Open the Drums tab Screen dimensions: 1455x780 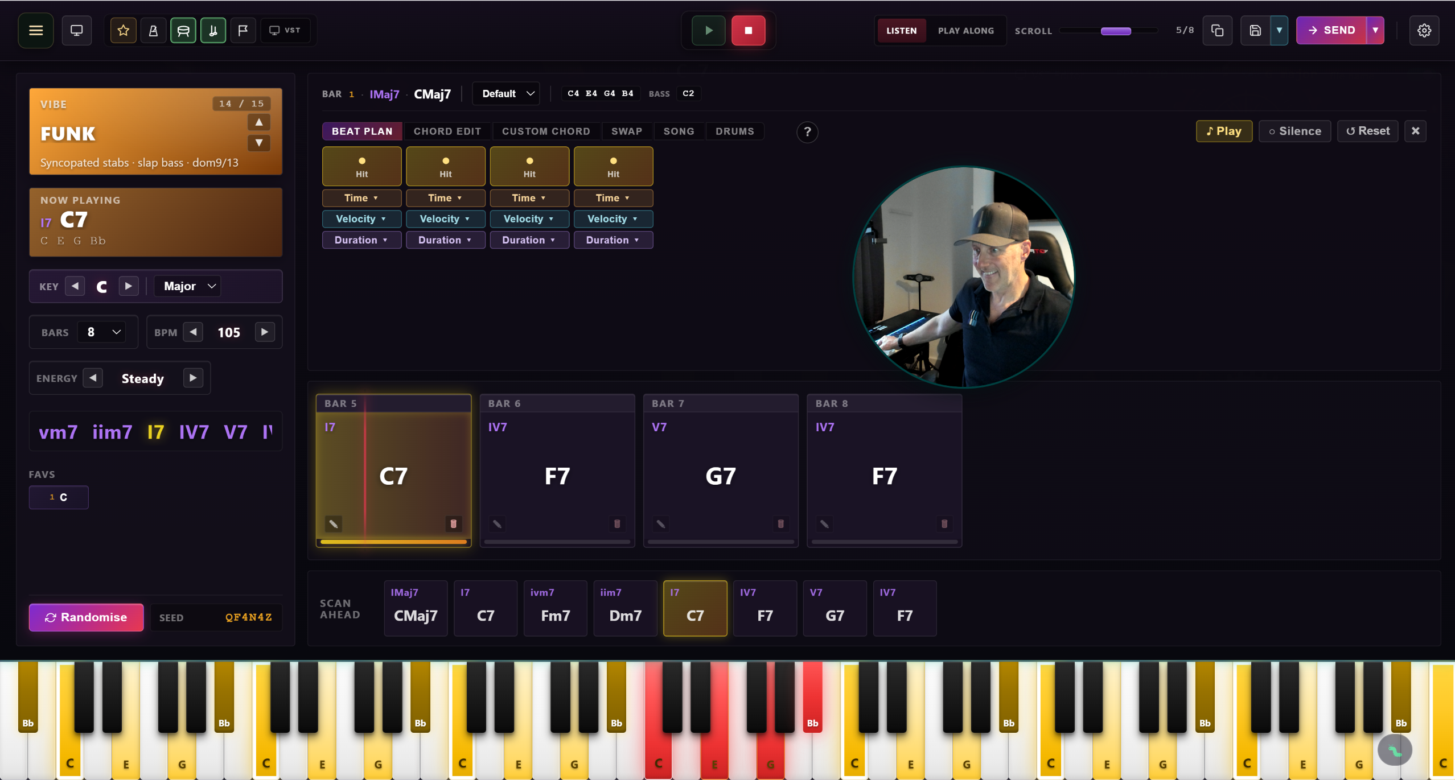click(735, 131)
